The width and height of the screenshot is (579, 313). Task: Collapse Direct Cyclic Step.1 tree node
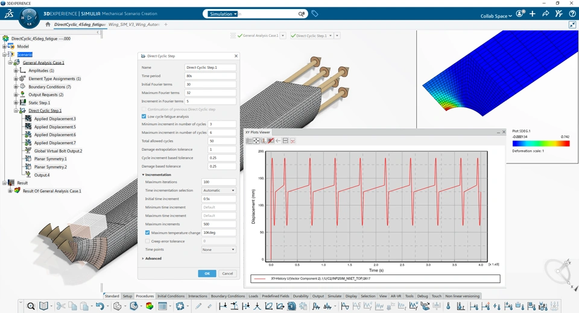[16, 111]
